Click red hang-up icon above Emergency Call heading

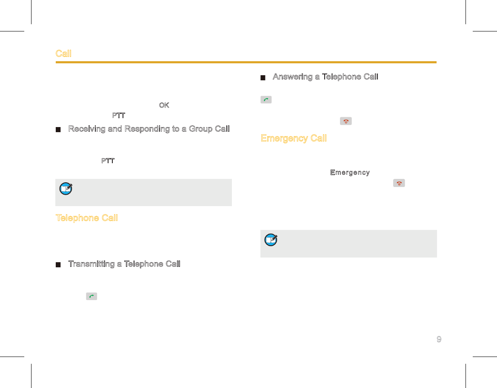(346, 121)
